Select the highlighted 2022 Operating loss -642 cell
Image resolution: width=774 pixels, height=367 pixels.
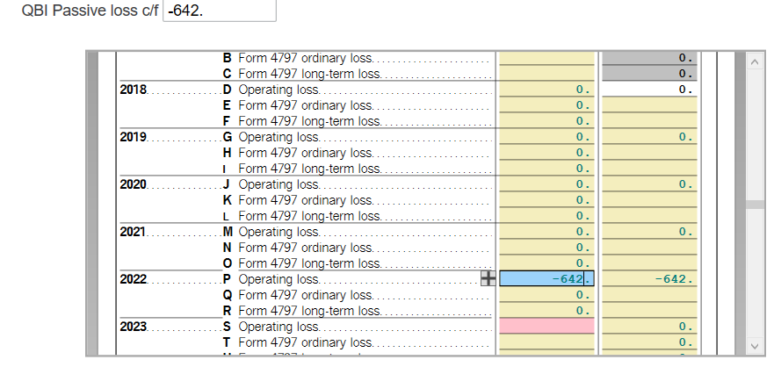(546, 278)
